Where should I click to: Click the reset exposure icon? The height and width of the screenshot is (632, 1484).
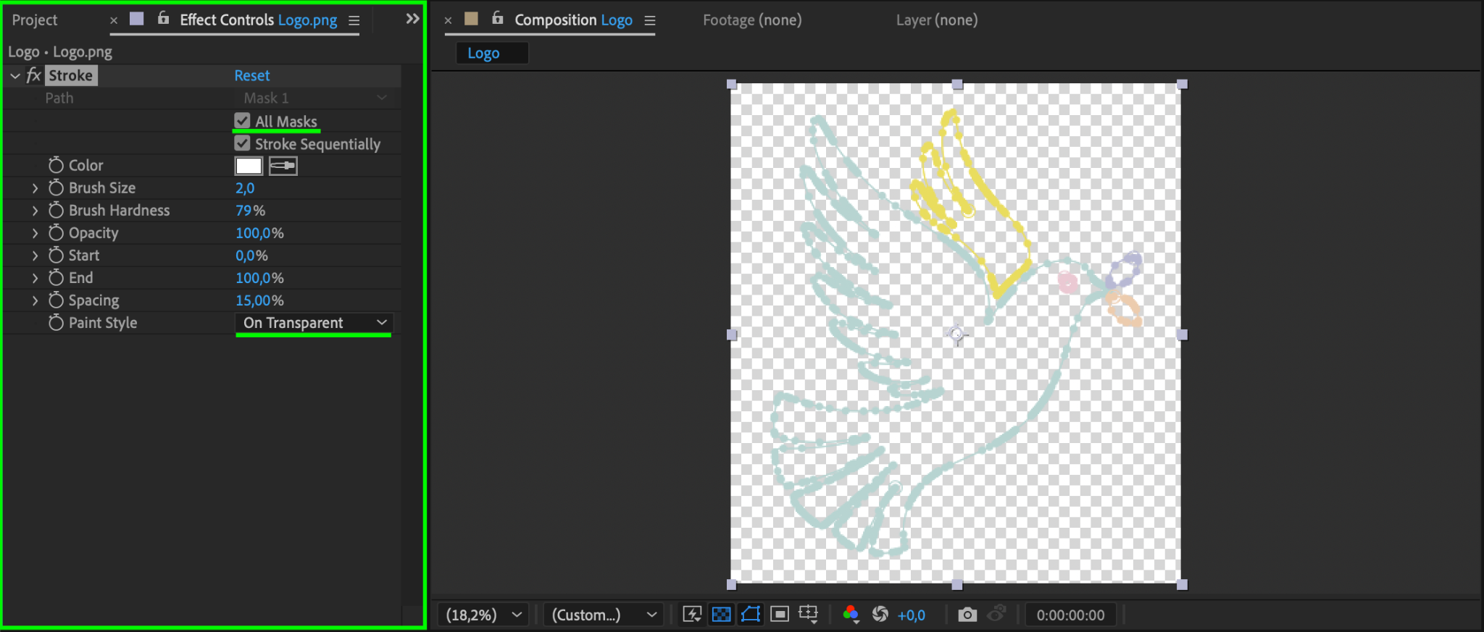point(880,615)
